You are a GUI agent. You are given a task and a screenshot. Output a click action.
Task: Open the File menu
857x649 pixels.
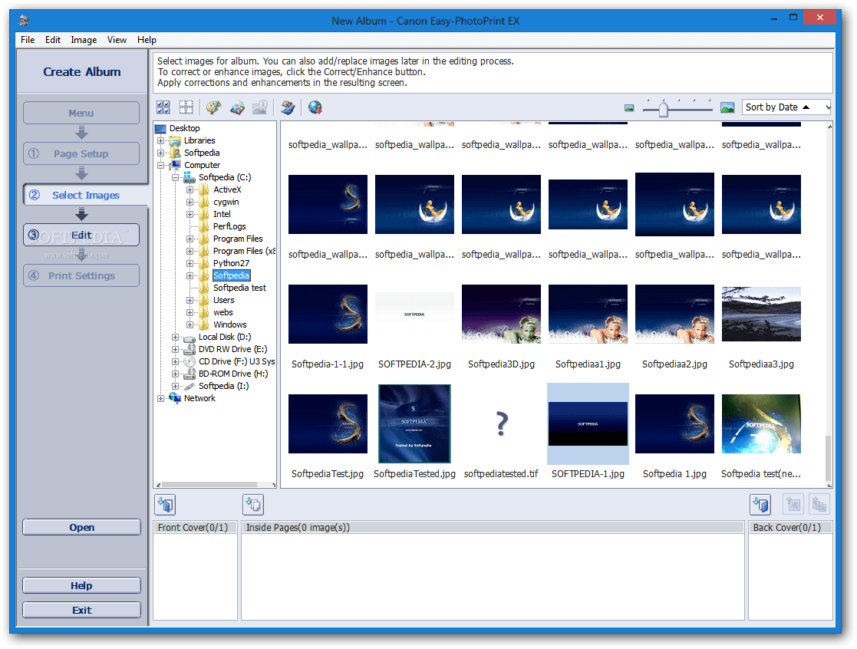pyautogui.click(x=28, y=39)
